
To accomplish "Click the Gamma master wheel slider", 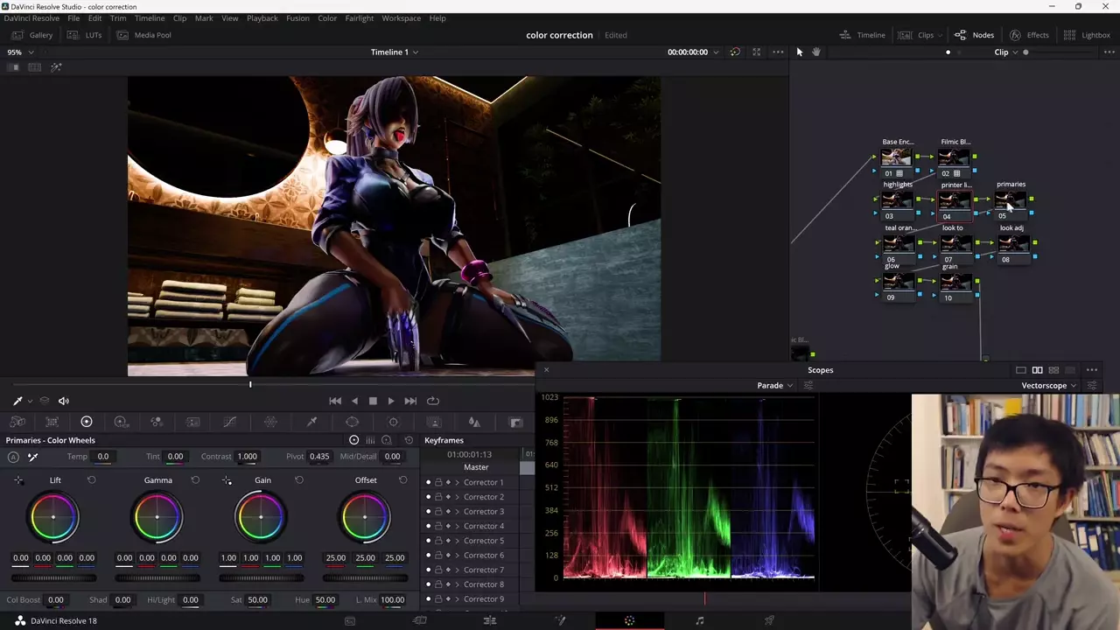I will (157, 577).
